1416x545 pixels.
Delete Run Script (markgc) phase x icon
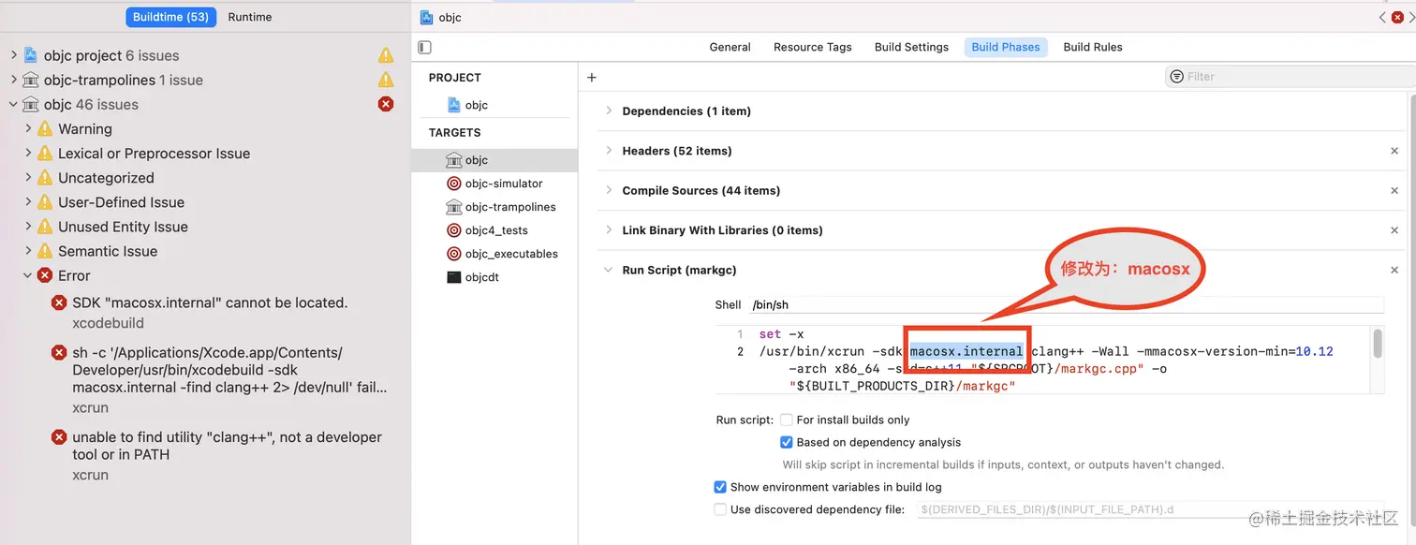1394,270
